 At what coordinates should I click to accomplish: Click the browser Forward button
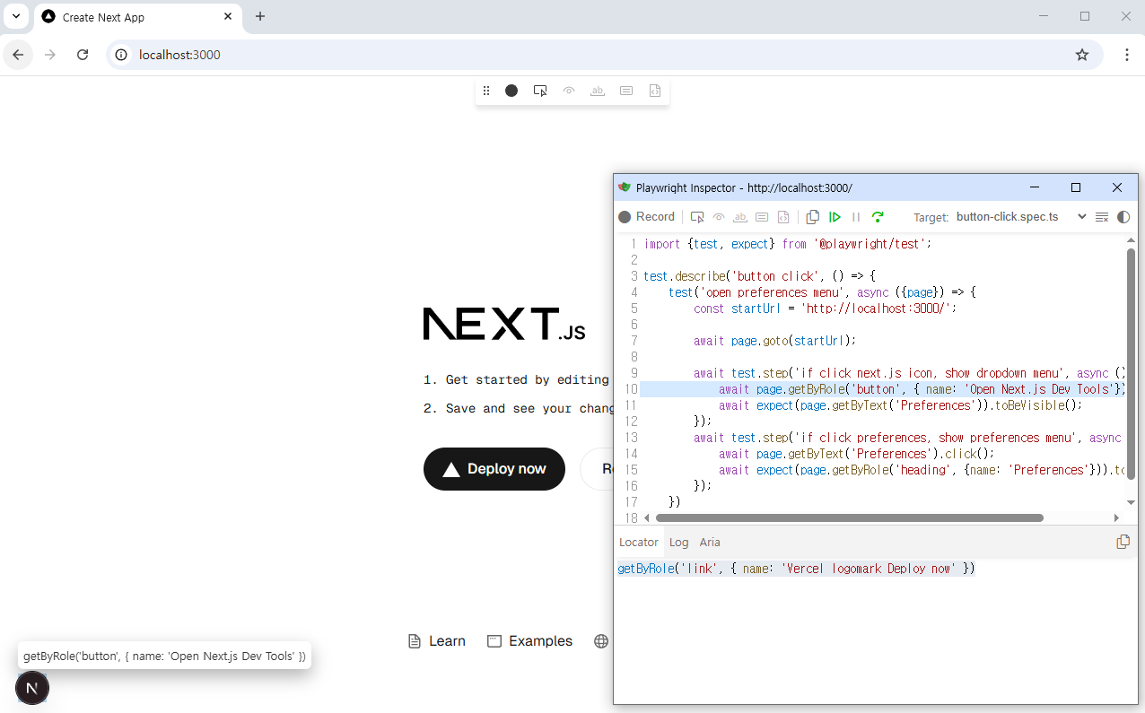click(x=50, y=55)
